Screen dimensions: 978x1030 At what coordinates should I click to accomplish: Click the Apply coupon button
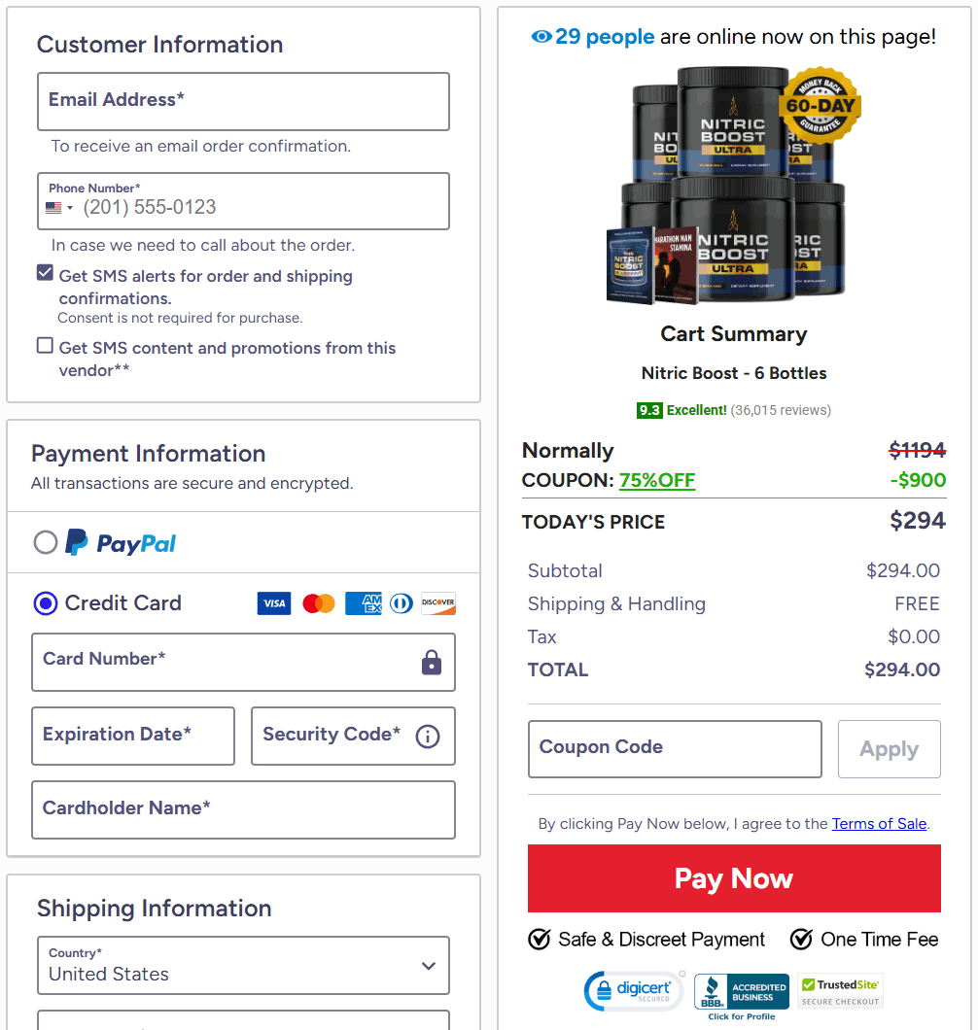tap(890, 749)
